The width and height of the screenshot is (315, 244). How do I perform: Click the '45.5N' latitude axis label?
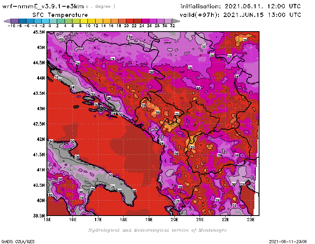39,32
